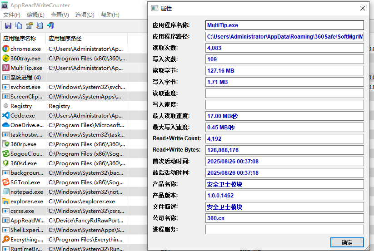This screenshot has height=251, width=374.
Task: Select the Code.exe row icon
Action: coord(6,115)
